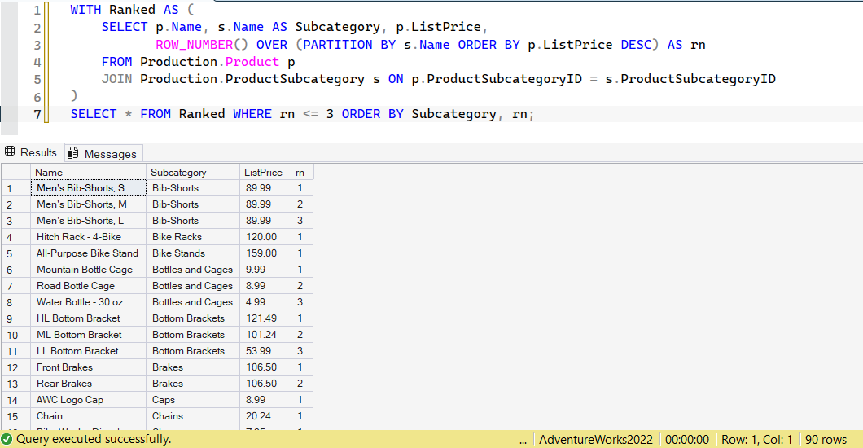Click the WHERE keyword on line 7
Viewport: 863px width, 448px height.
coord(252,114)
